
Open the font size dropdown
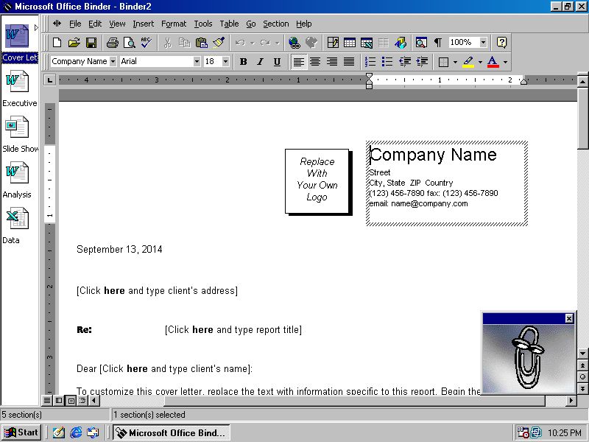(225, 61)
